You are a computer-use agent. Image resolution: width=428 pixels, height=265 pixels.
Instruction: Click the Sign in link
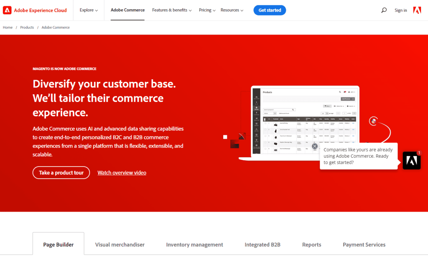(400, 10)
